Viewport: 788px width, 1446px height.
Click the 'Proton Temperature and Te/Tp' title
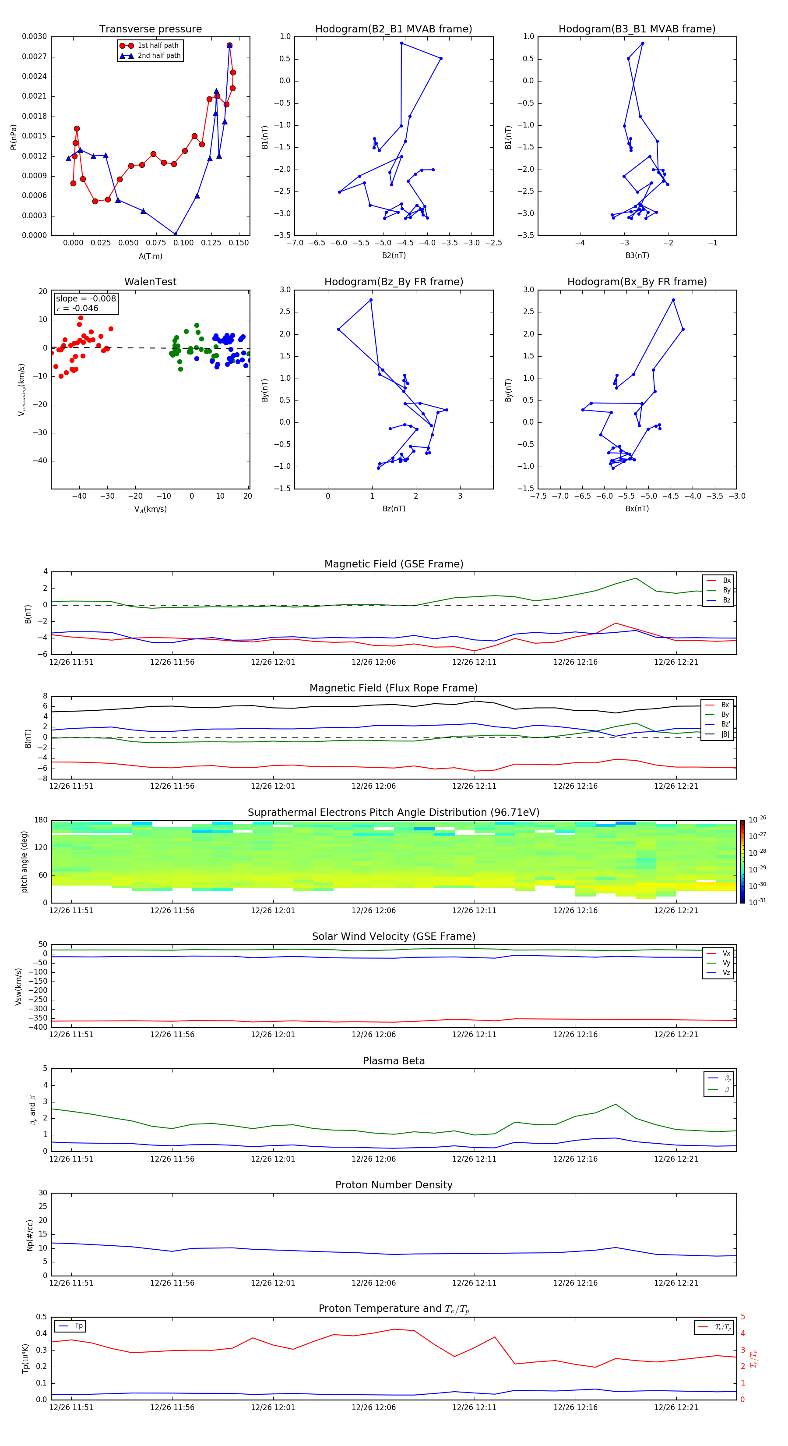[x=394, y=1309]
